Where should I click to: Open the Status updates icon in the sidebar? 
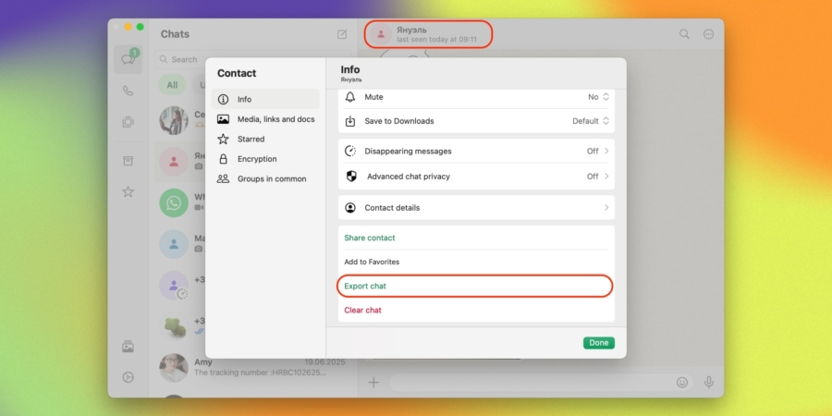[128, 122]
